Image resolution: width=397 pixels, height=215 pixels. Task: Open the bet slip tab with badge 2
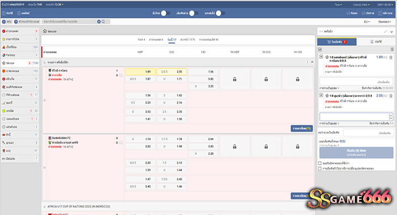tap(337, 42)
